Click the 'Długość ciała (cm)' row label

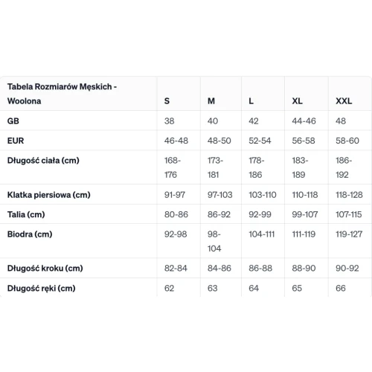coord(43,161)
